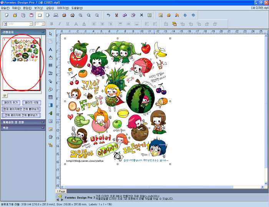The image size is (269, 207).
Task: Click the image edit icon in toolbar
Action: [x=161, y=15]
